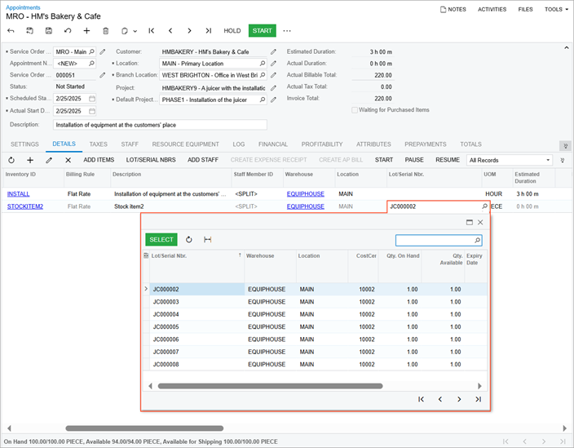
Task: Open the STOCKITEM2 inventory link
Action: tap(25, 206)
